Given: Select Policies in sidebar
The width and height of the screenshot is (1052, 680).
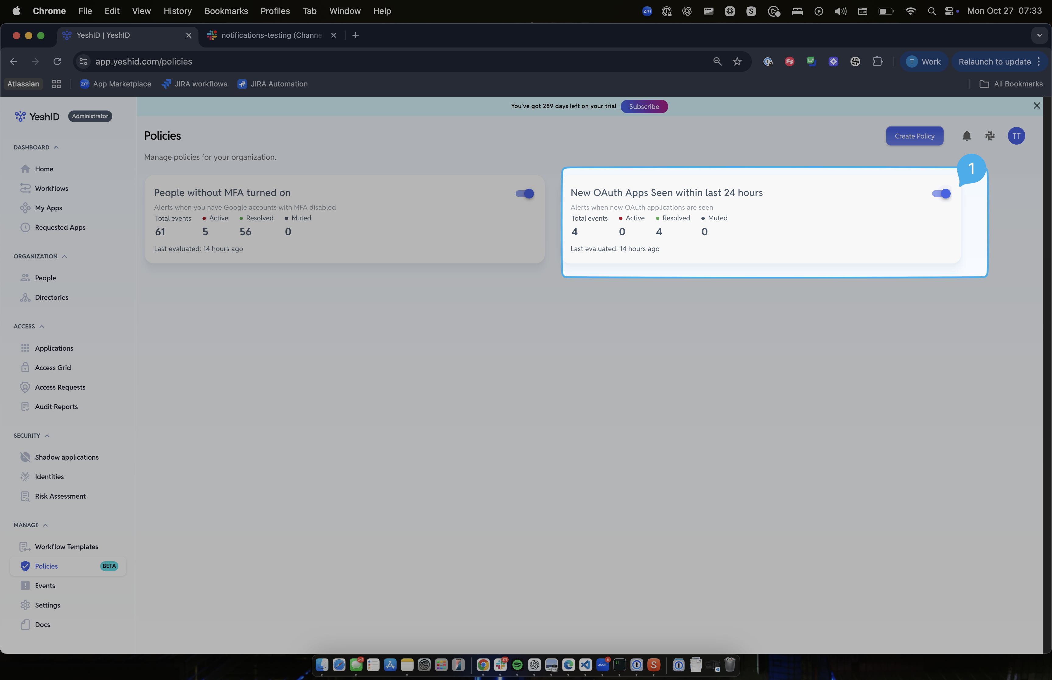Looking at the screenshot, I should coord(68,566).
